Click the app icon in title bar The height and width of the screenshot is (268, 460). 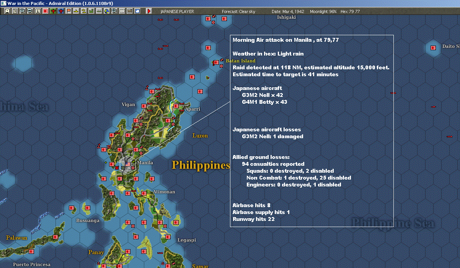coord(3,3)
